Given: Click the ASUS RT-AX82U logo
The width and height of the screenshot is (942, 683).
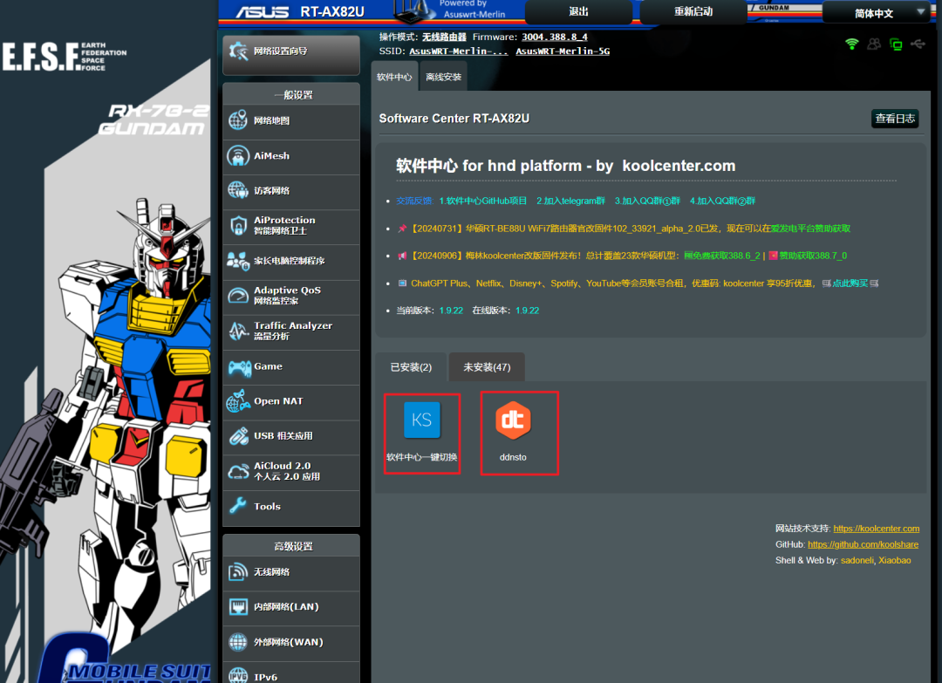Looking at the screenshot, I should pos(300,11).
